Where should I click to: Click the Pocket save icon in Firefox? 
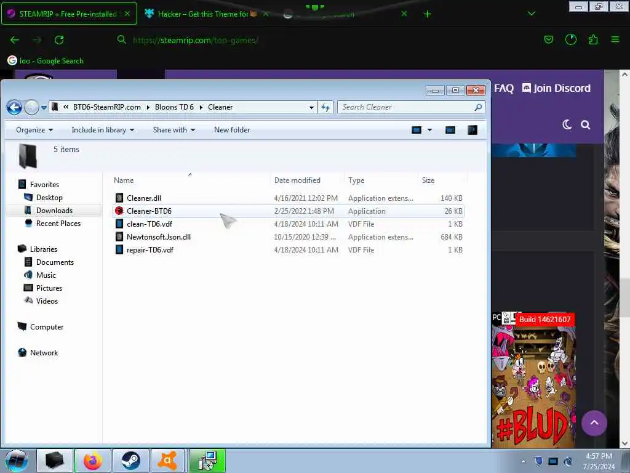[x=548, y=39]
